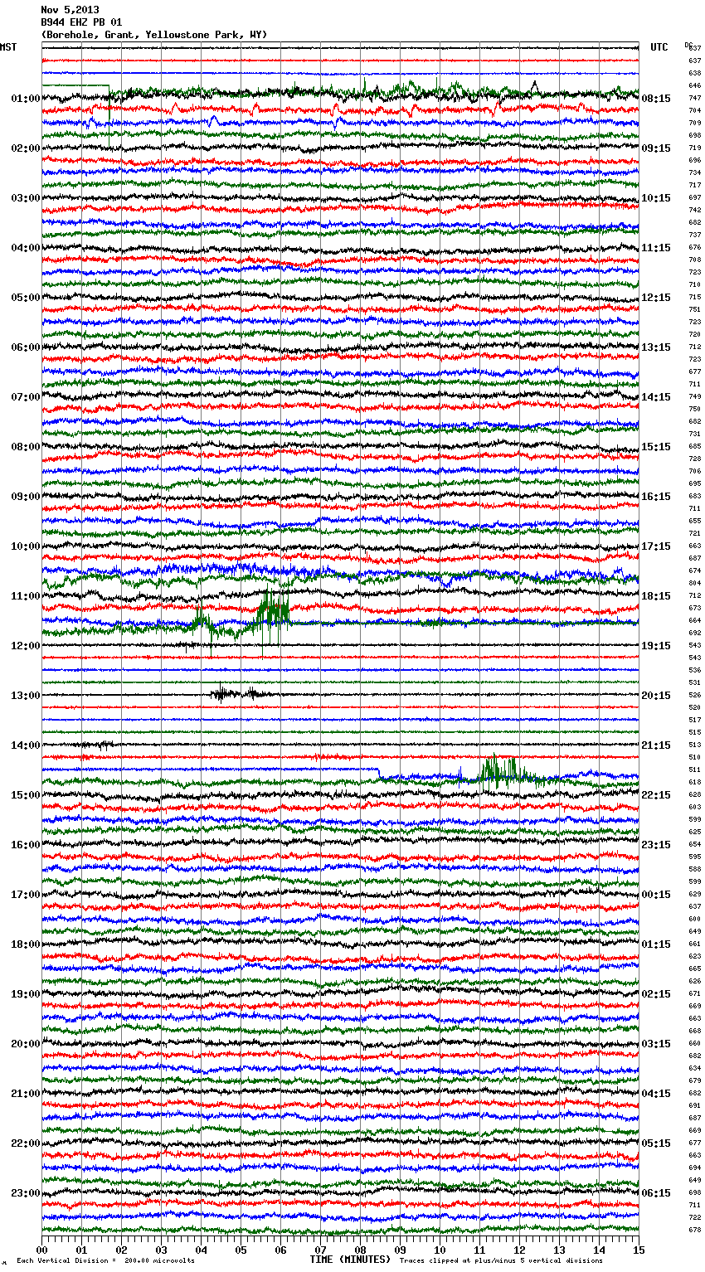Click the 12:15 UTC time label
Viewport: 705px width, 1272px height.
(x=656, y=298)
